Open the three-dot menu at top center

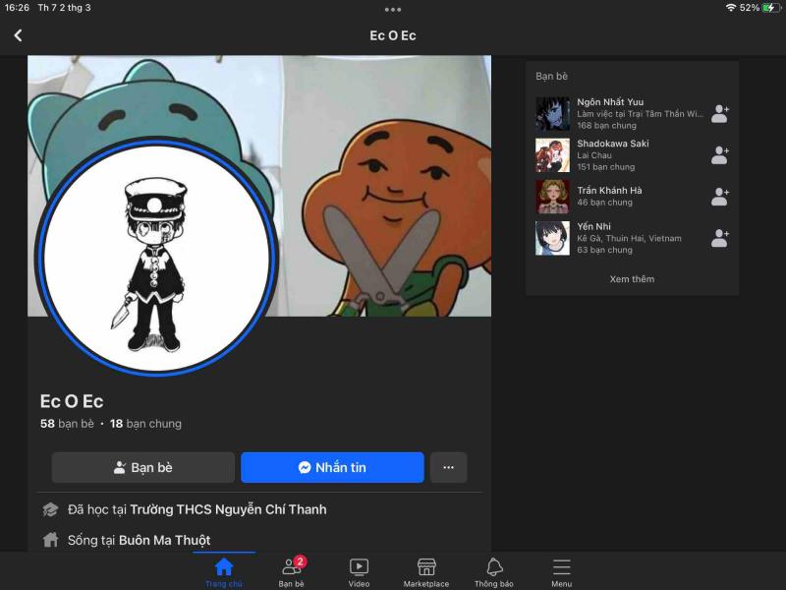pyautogui.click(x=392, y=10)
